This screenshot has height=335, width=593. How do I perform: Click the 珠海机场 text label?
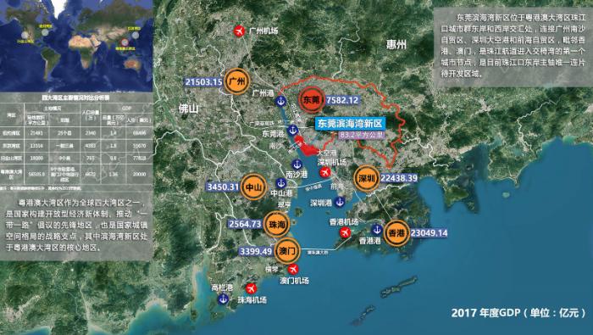point(252,299)
